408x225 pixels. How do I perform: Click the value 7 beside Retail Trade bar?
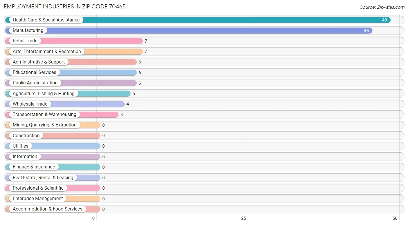146,41
